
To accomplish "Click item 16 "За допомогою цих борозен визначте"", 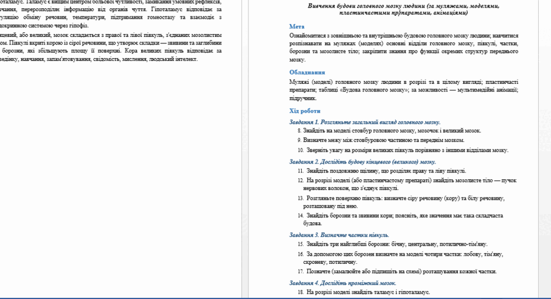I will coord(400,258).
